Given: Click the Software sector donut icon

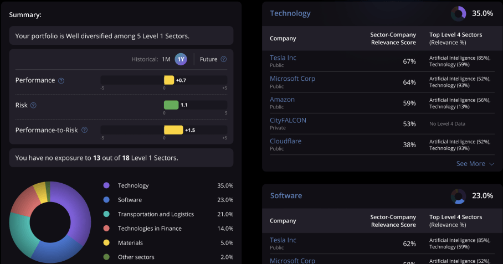Looking at the screenshot, I should click(459, 196).
